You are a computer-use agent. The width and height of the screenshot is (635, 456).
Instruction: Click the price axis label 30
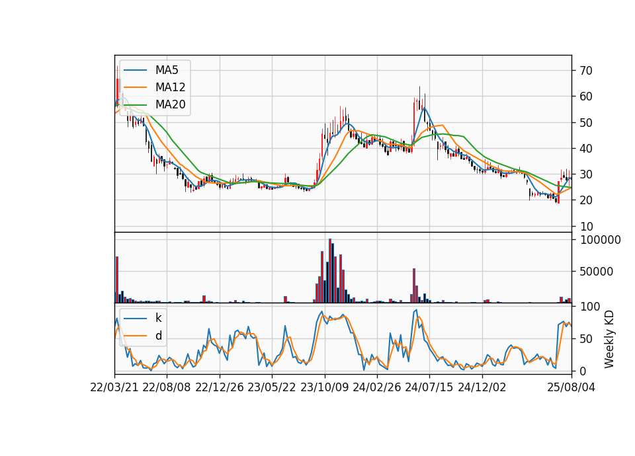click(x=585, y=174)
